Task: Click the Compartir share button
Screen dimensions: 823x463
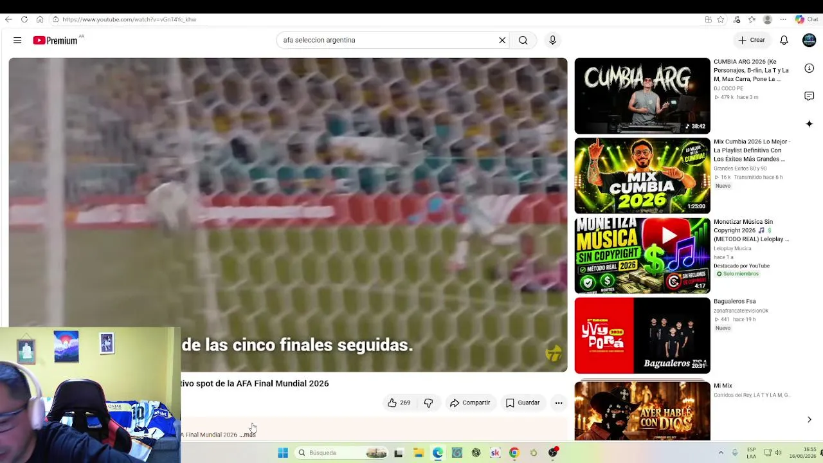Action: tap(470, 403)
